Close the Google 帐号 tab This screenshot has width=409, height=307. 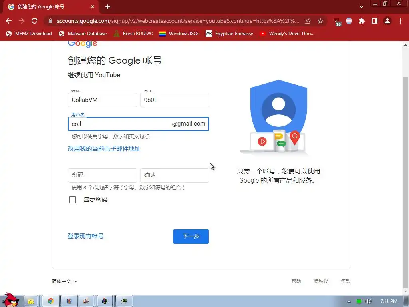93,7
